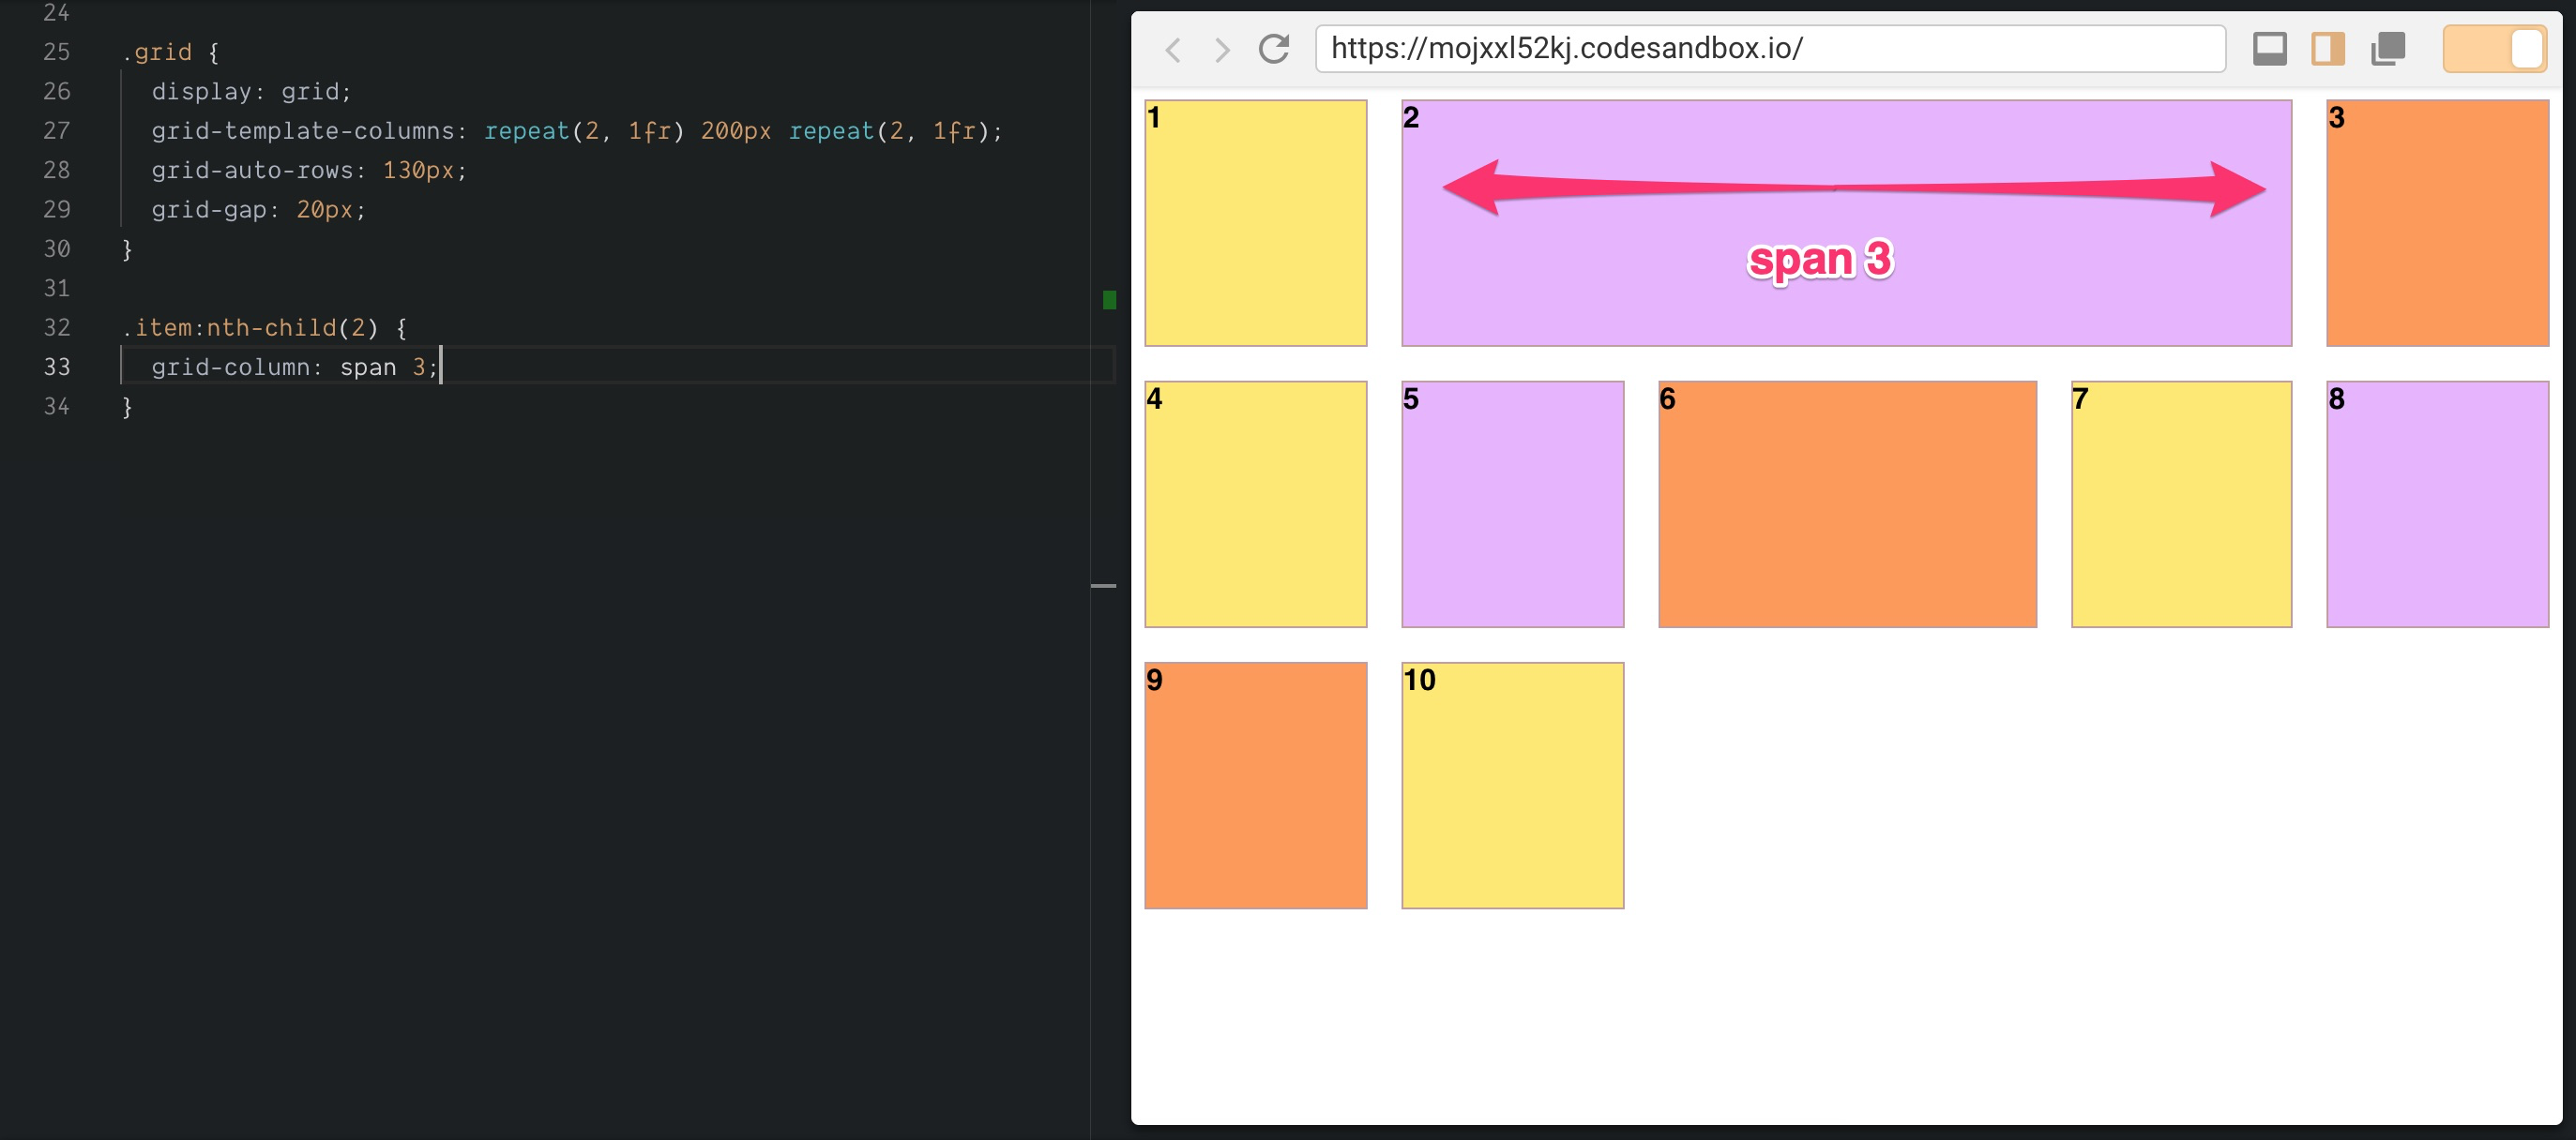Click line number 33 in gutter
Image resolution: width=2576 pixels, height=1140 pixels.
click(x=57, y=367)
